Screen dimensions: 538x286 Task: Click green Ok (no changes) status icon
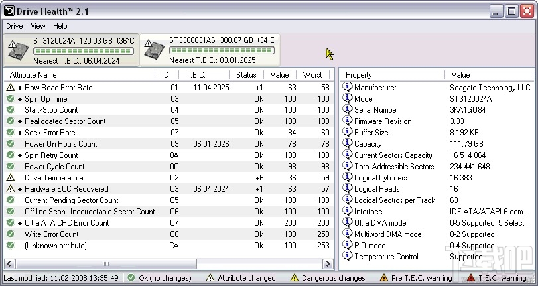131,278
